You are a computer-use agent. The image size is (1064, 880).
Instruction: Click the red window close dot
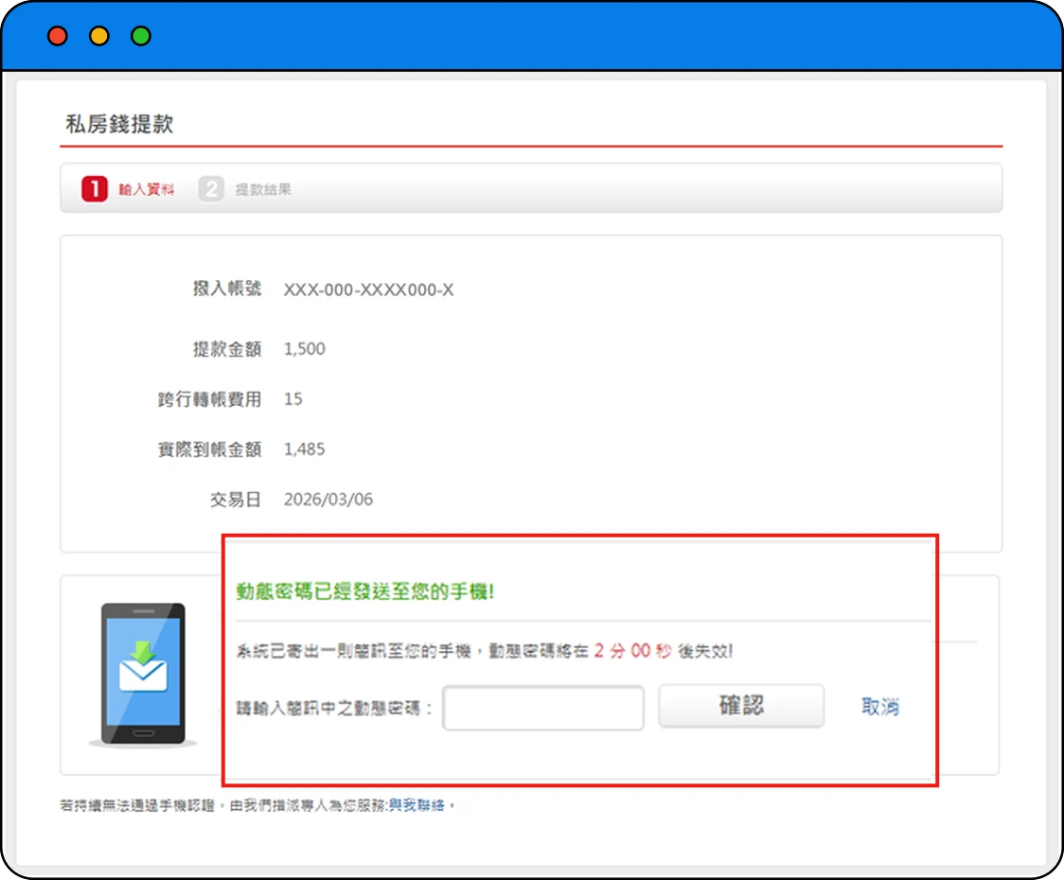coord(58,36)
